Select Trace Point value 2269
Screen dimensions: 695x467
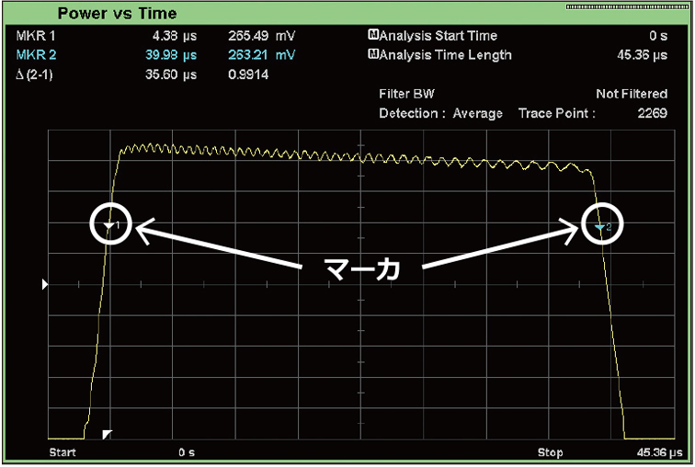tap(653, 113)
